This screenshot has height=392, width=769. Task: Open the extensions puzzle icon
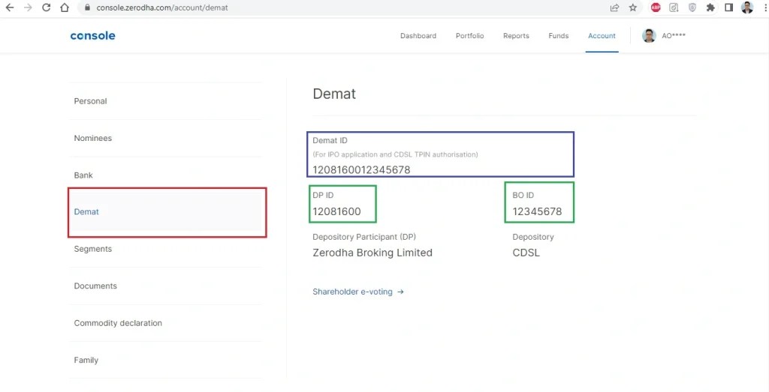[710, 7]
